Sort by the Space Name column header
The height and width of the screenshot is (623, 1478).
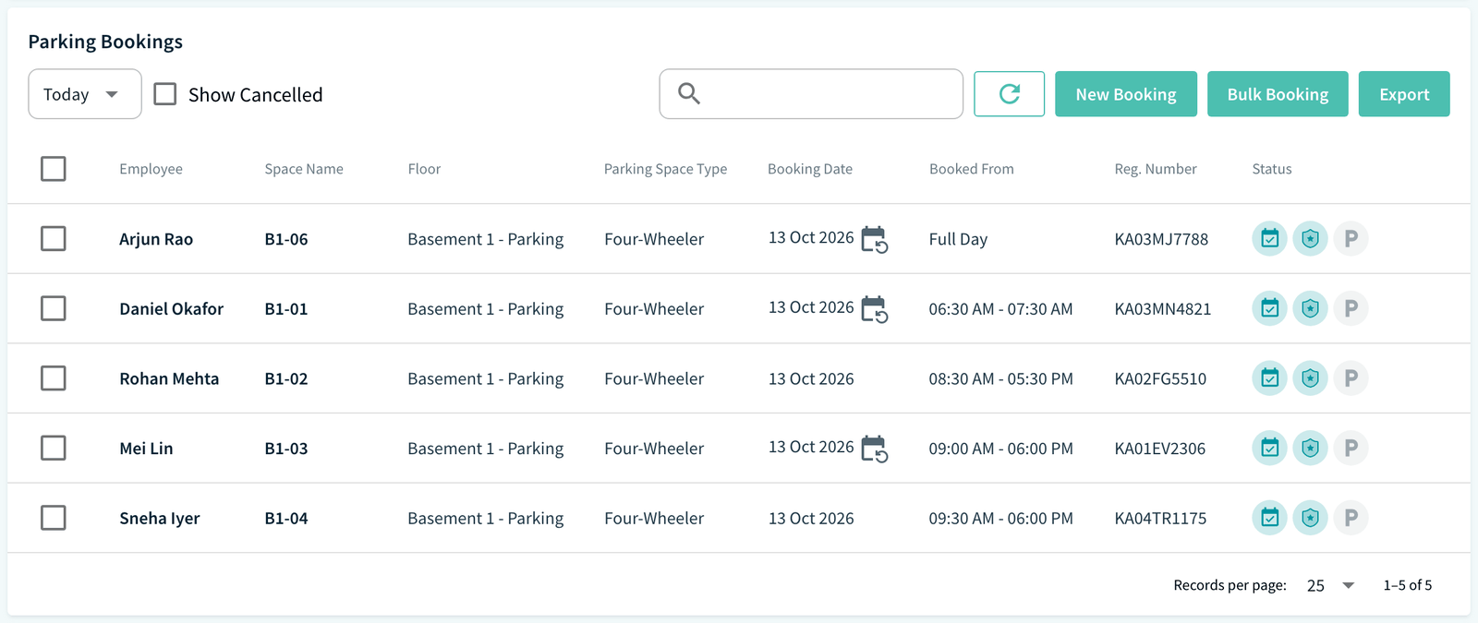coord(304,169)
